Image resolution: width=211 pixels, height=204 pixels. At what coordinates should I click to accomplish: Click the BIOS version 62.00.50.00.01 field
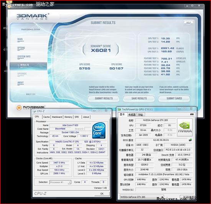coord(161,140)
